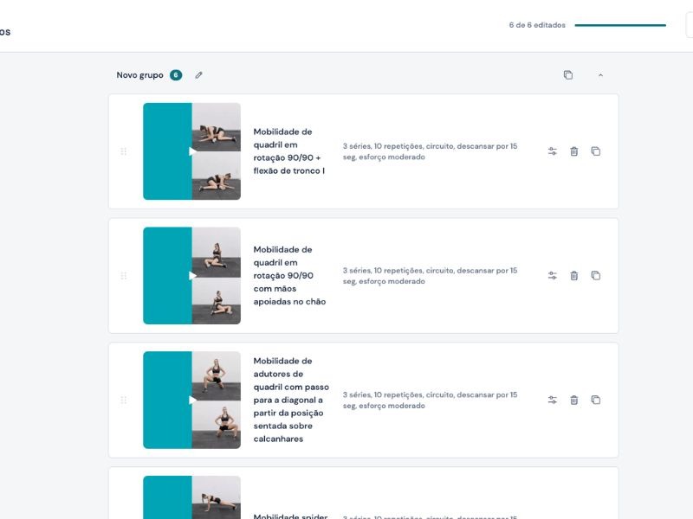Duplicate the flexão de tronco exercise

click(596, 151)
